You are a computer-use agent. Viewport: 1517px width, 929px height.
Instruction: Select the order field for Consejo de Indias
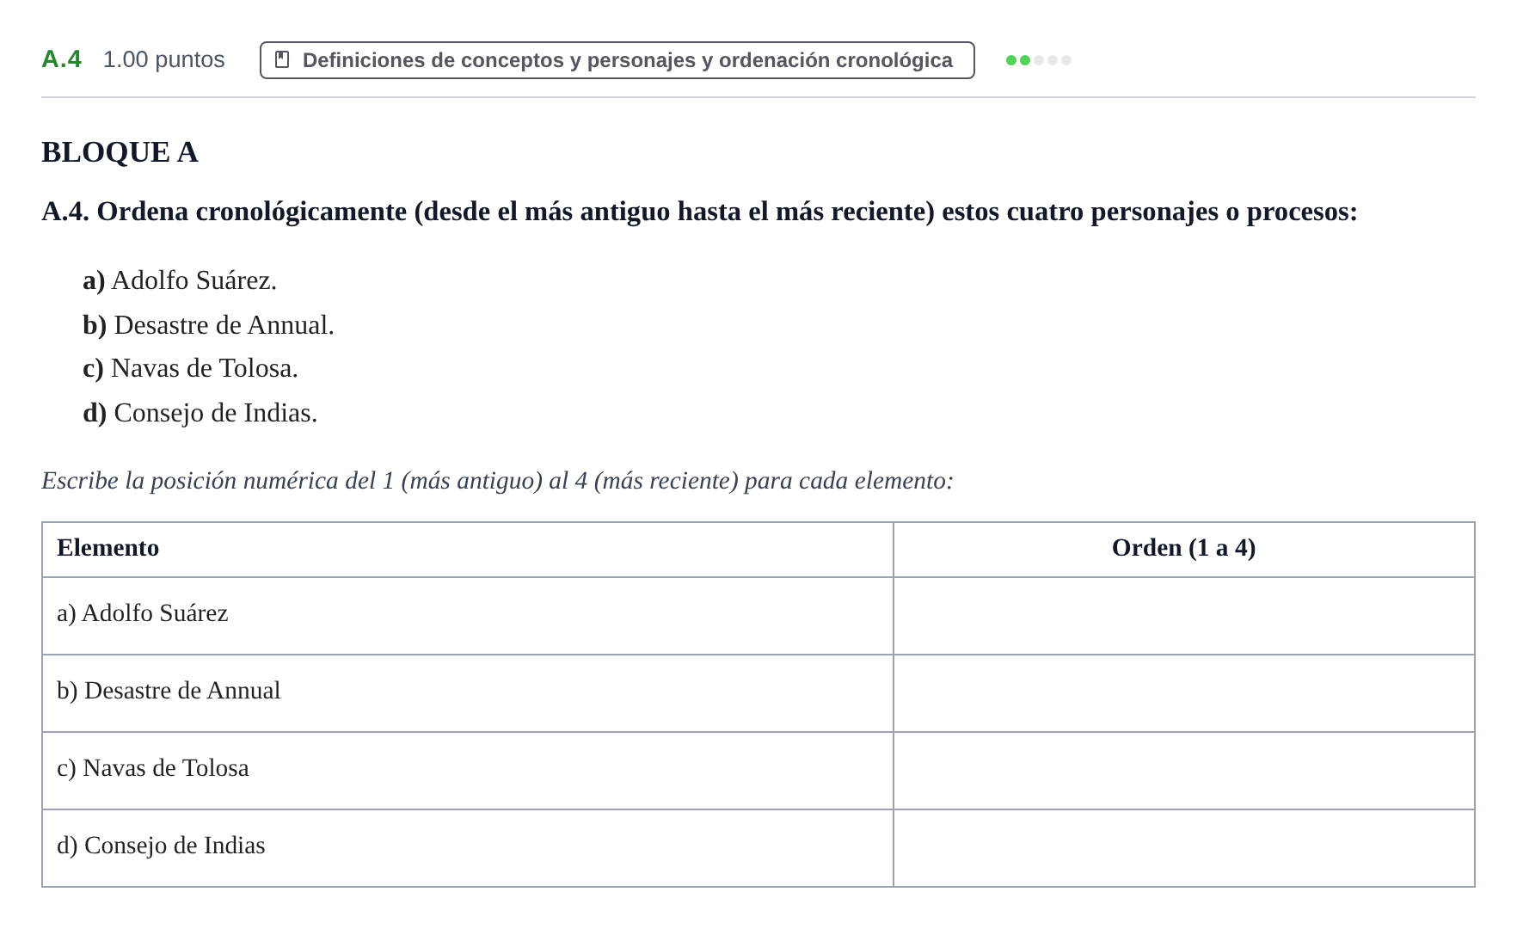pyautogui.click(x=1184, y=848)
